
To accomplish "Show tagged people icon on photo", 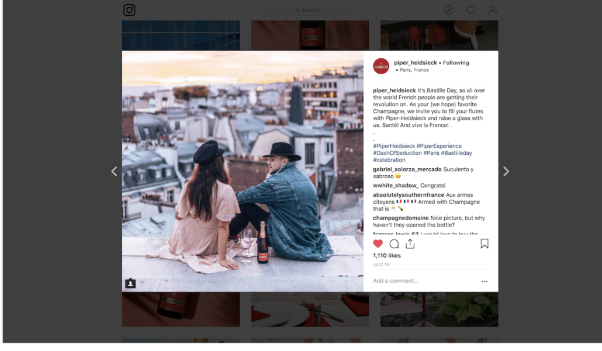I will tap(130, 283).
